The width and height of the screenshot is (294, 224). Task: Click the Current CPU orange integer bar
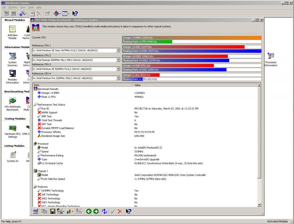(192, 38)
